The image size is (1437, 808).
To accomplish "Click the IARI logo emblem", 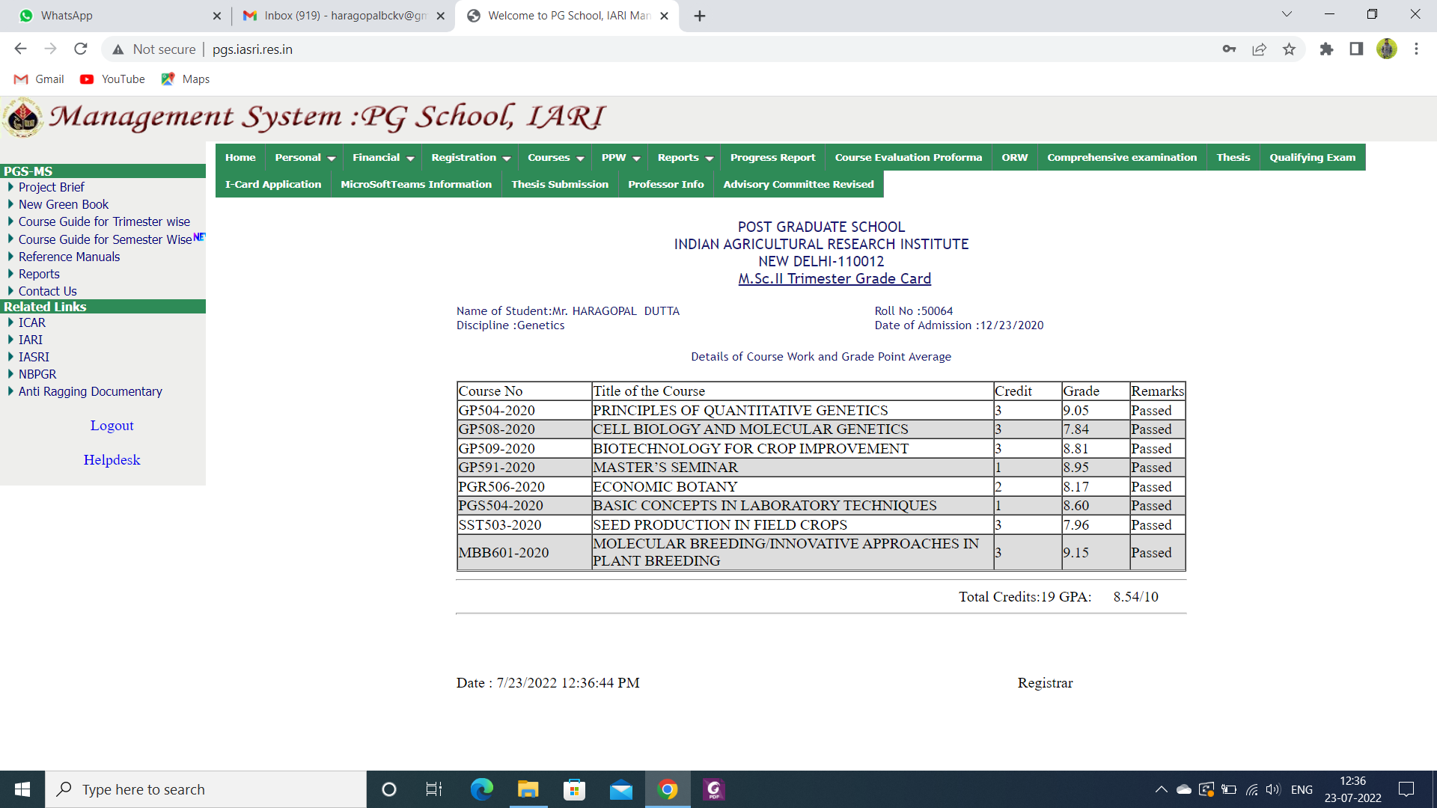I will 23,117.
